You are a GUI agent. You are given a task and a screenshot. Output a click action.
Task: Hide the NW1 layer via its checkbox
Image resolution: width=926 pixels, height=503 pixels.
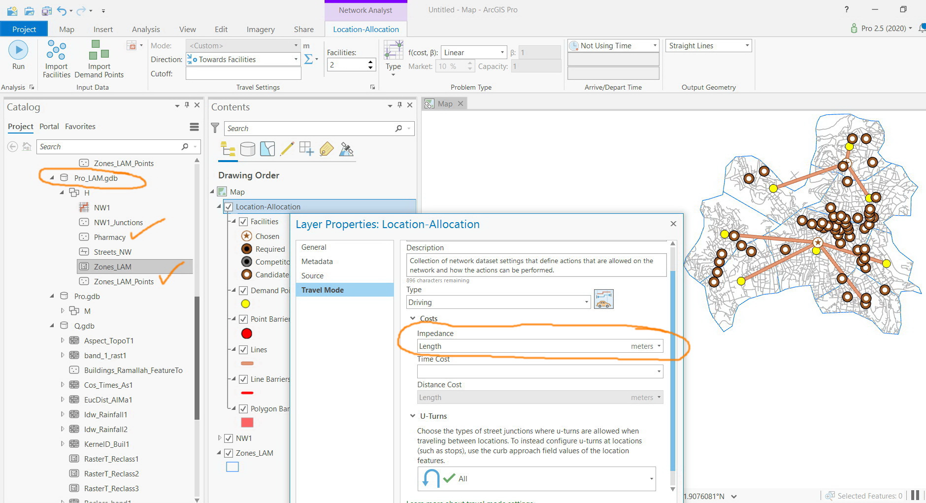[x=229, y=438]
